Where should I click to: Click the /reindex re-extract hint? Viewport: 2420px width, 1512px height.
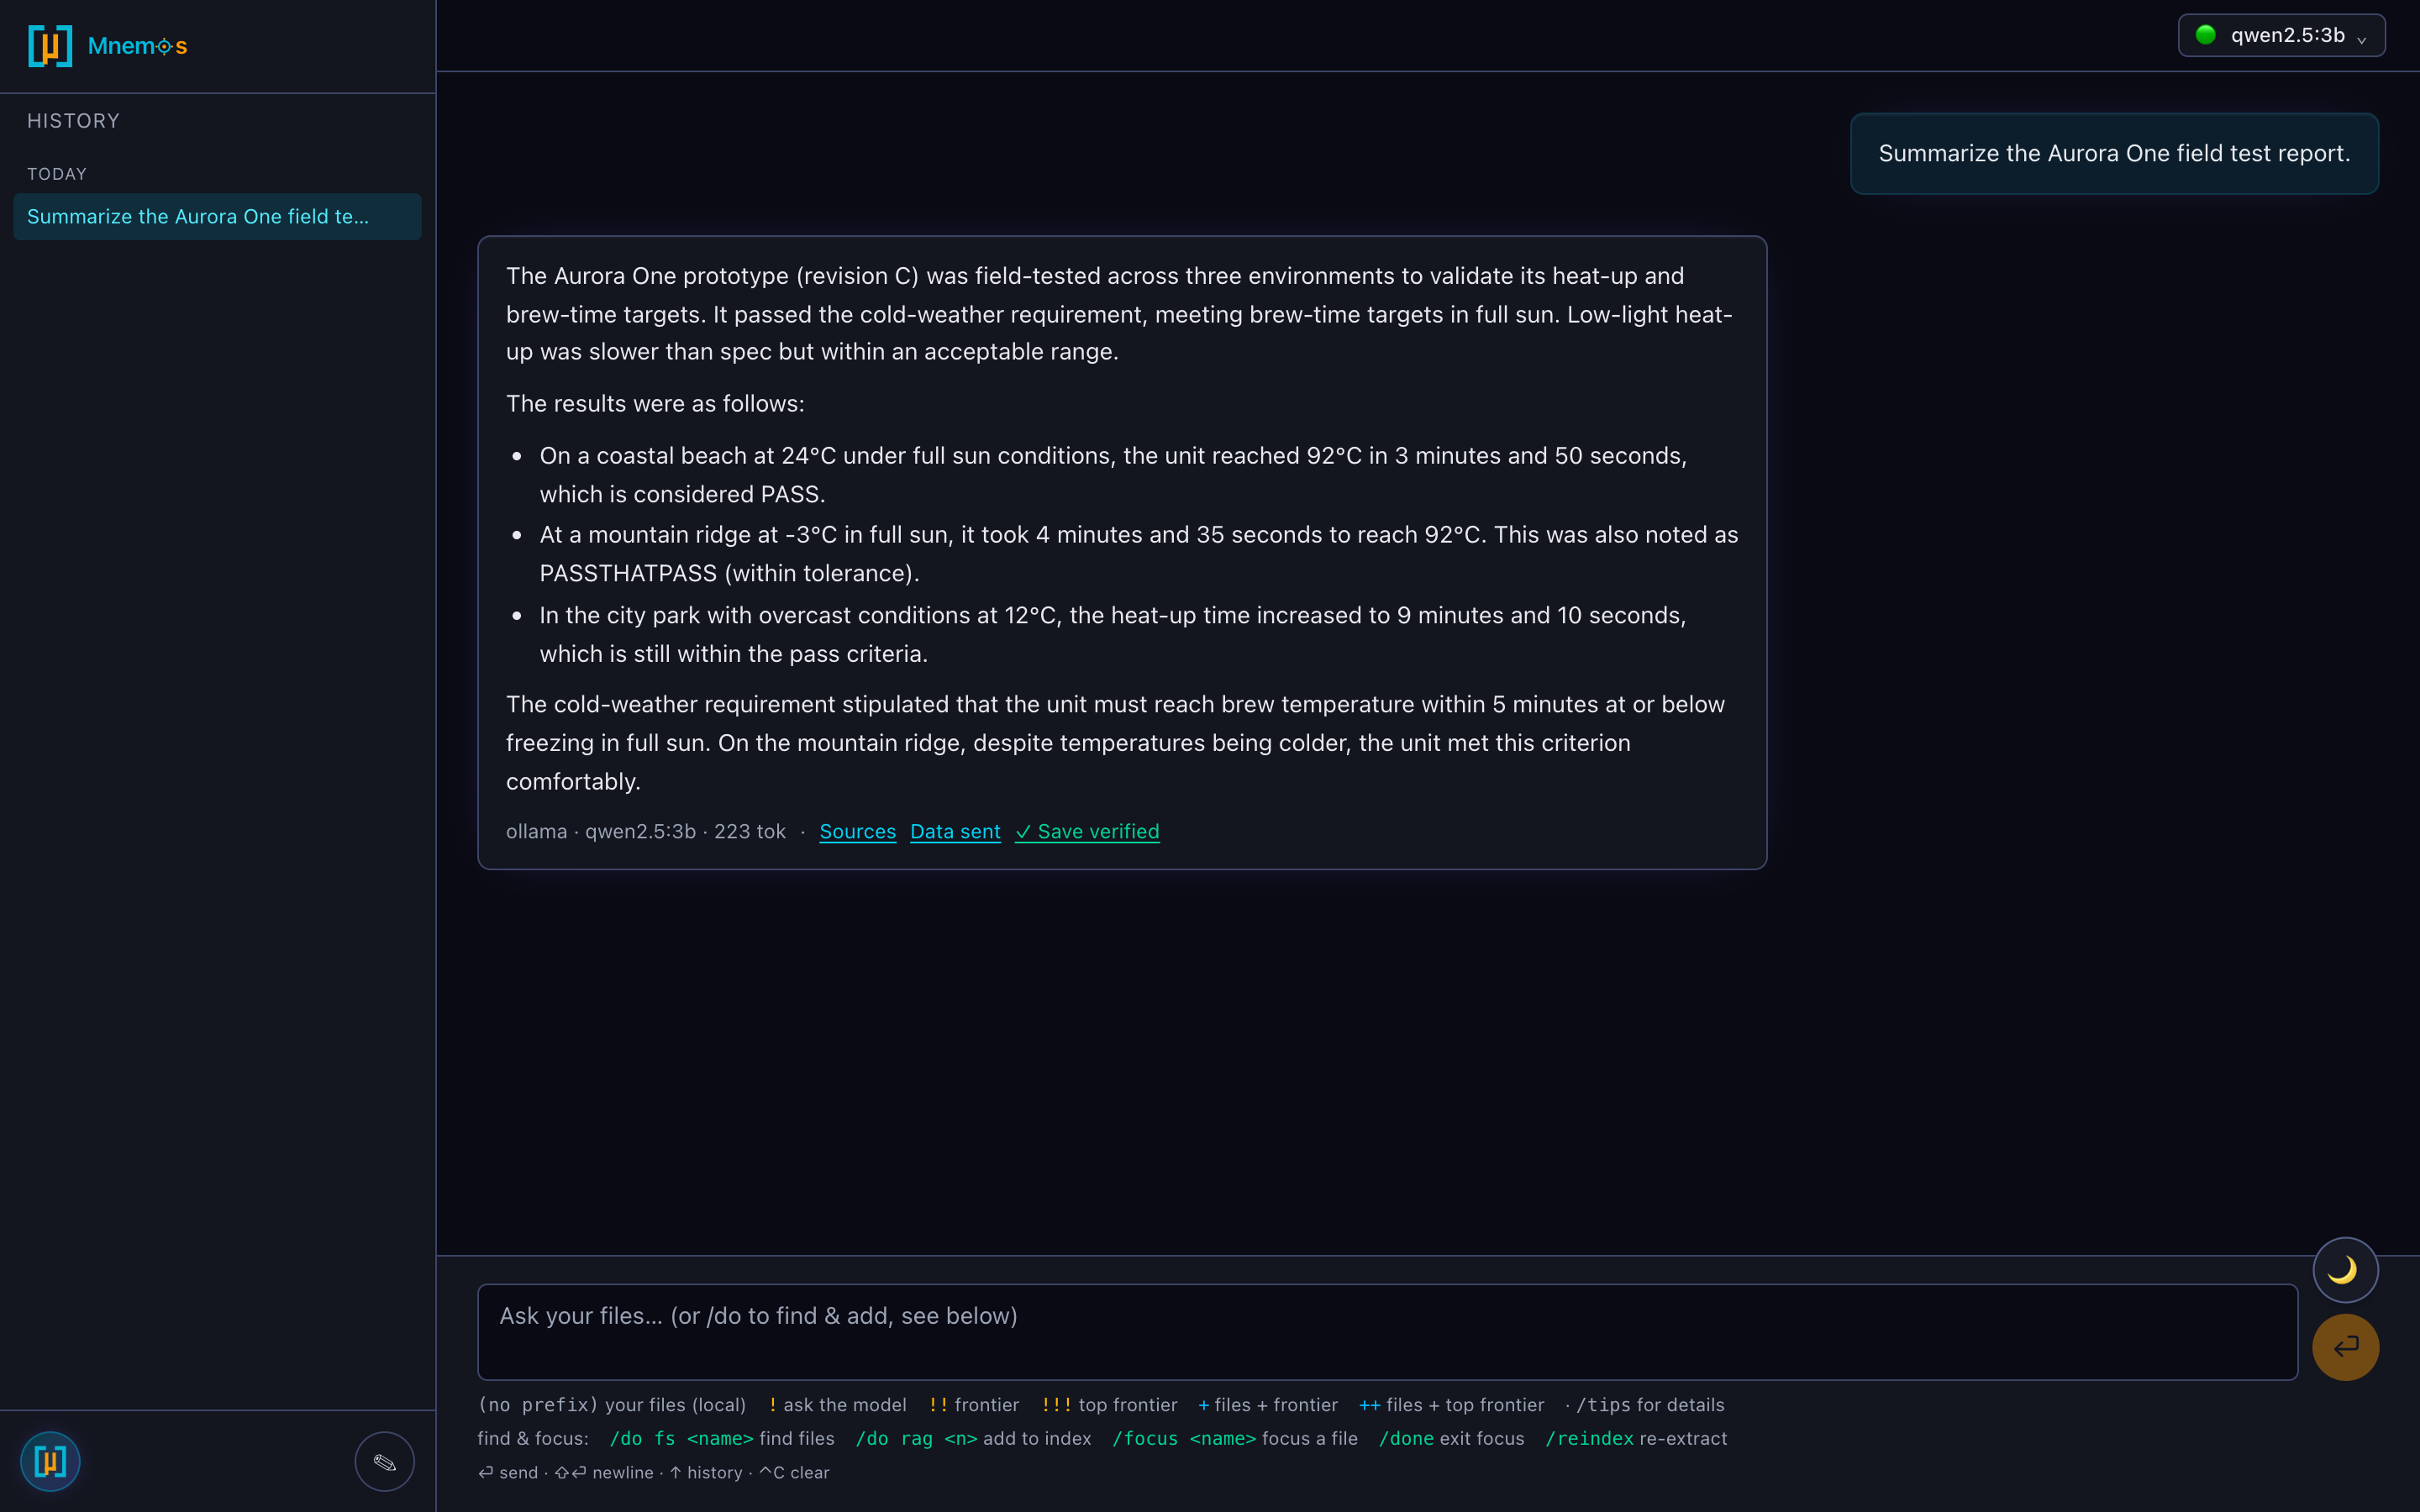pos(1636,1438)
